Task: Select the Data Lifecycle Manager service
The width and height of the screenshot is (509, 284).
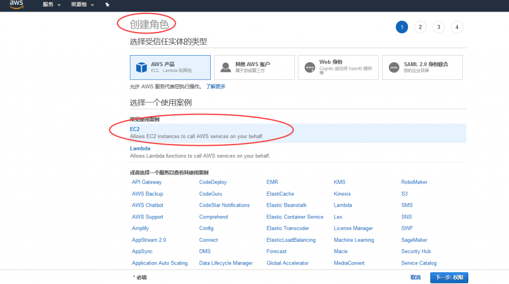Action: tap(226, 263)
